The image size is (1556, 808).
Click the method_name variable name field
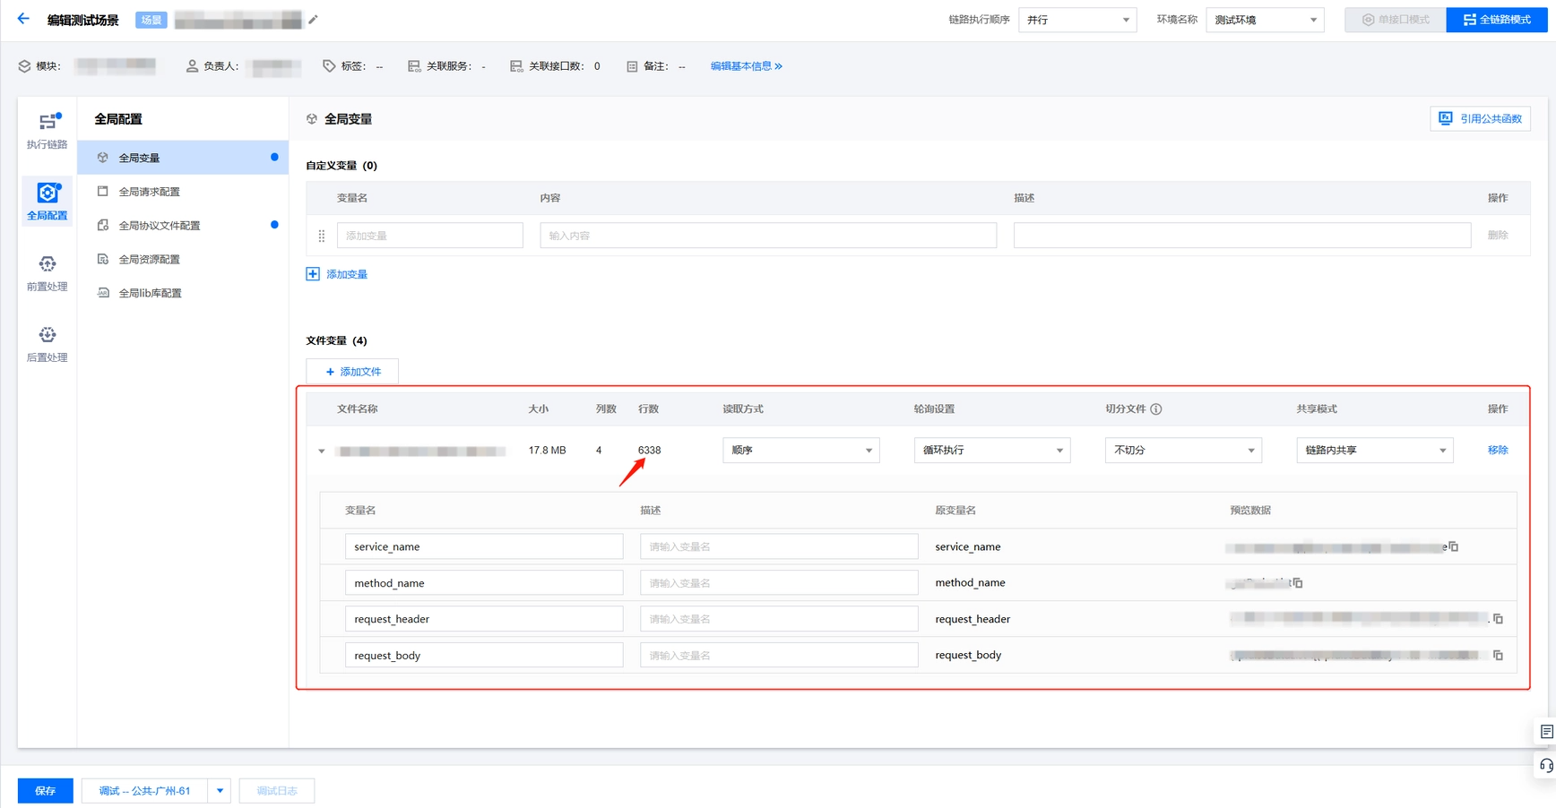pos(484,583)
